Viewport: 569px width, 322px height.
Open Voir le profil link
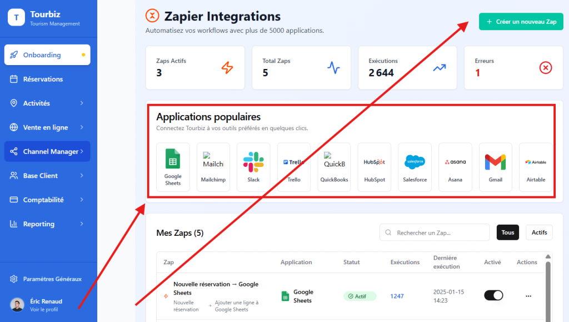(44, 309)
